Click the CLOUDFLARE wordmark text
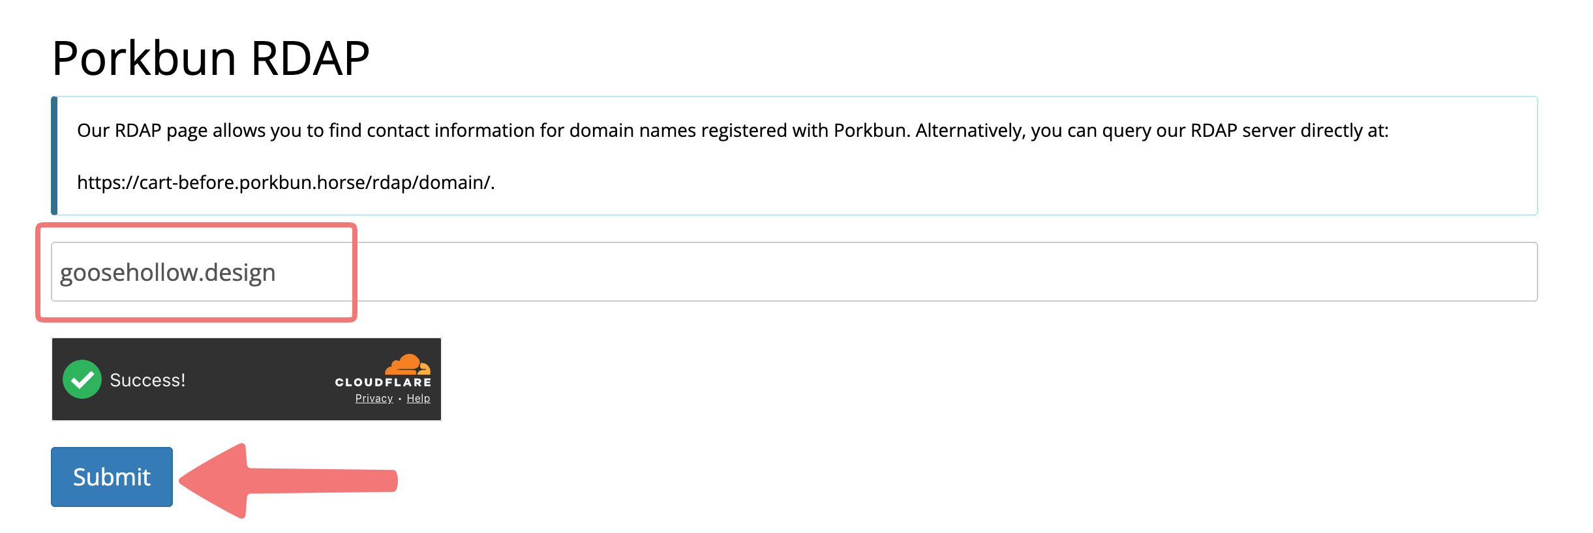This screenshot has width=1593, height=533. click(383, 382)
